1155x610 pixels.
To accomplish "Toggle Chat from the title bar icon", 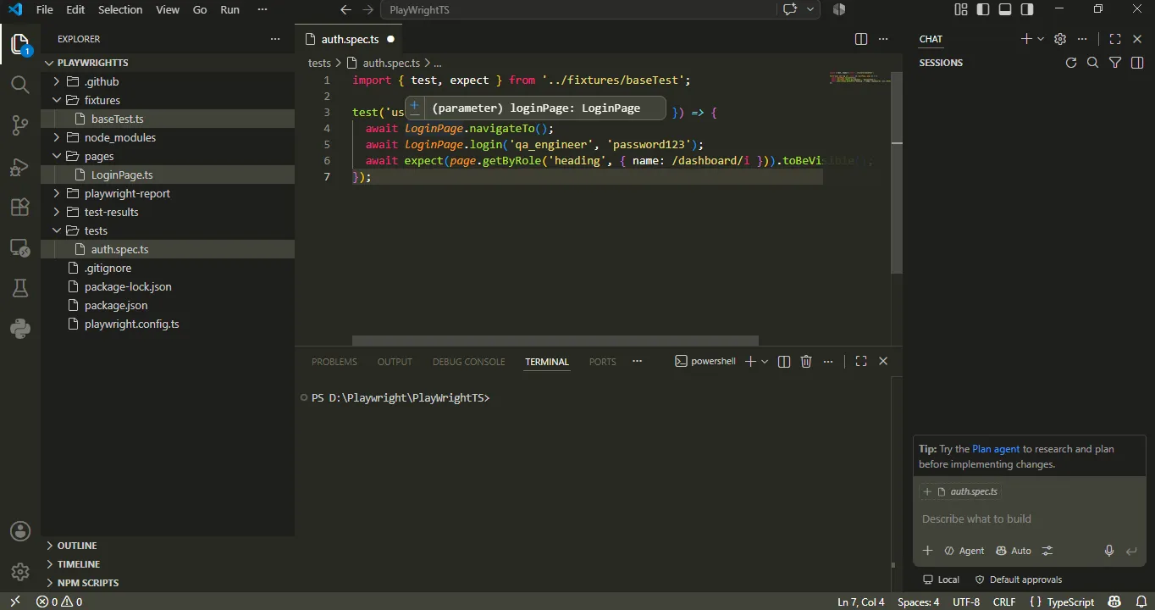I will 791,10.
